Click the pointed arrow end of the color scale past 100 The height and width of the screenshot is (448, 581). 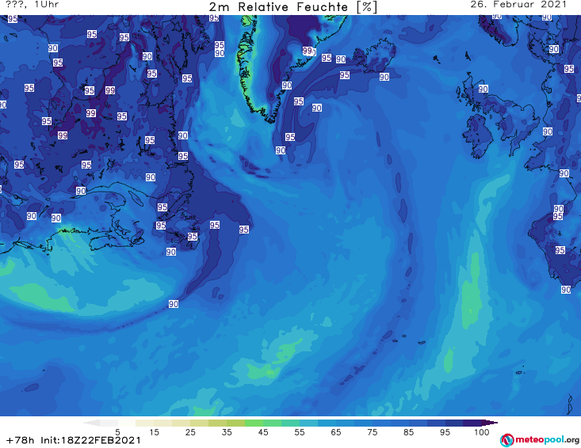[490, 423]
